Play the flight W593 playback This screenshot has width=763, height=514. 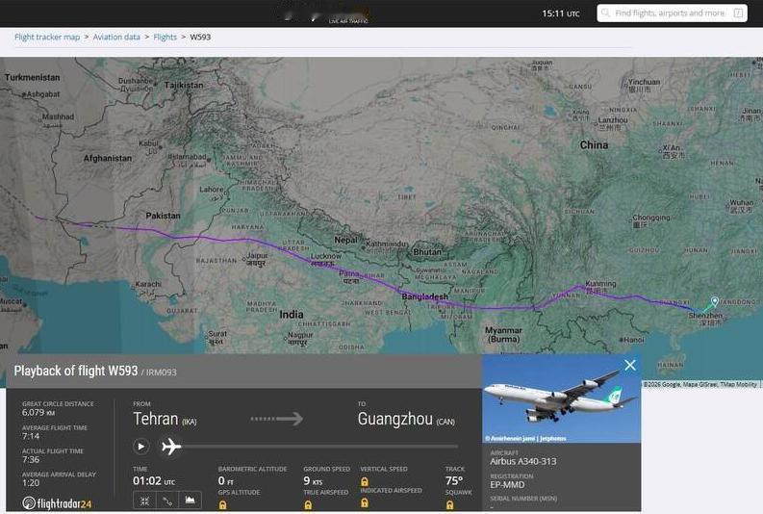click(x=141, y=446)
